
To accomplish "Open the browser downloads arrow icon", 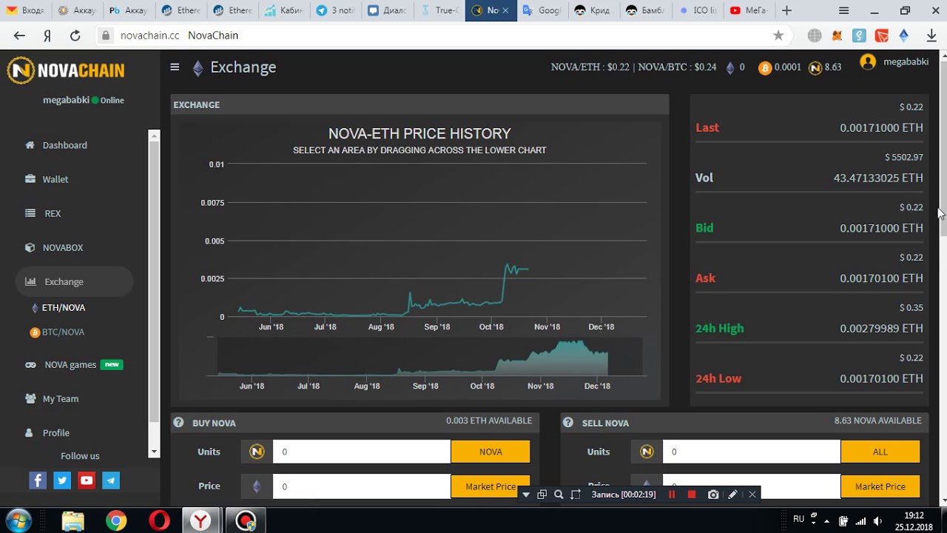I will 931,36.
